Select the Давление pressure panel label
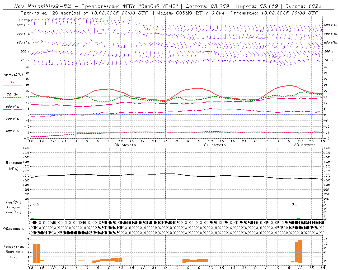Image resolution: width=338 pixels, height=270 pixels. coord(14,163)
